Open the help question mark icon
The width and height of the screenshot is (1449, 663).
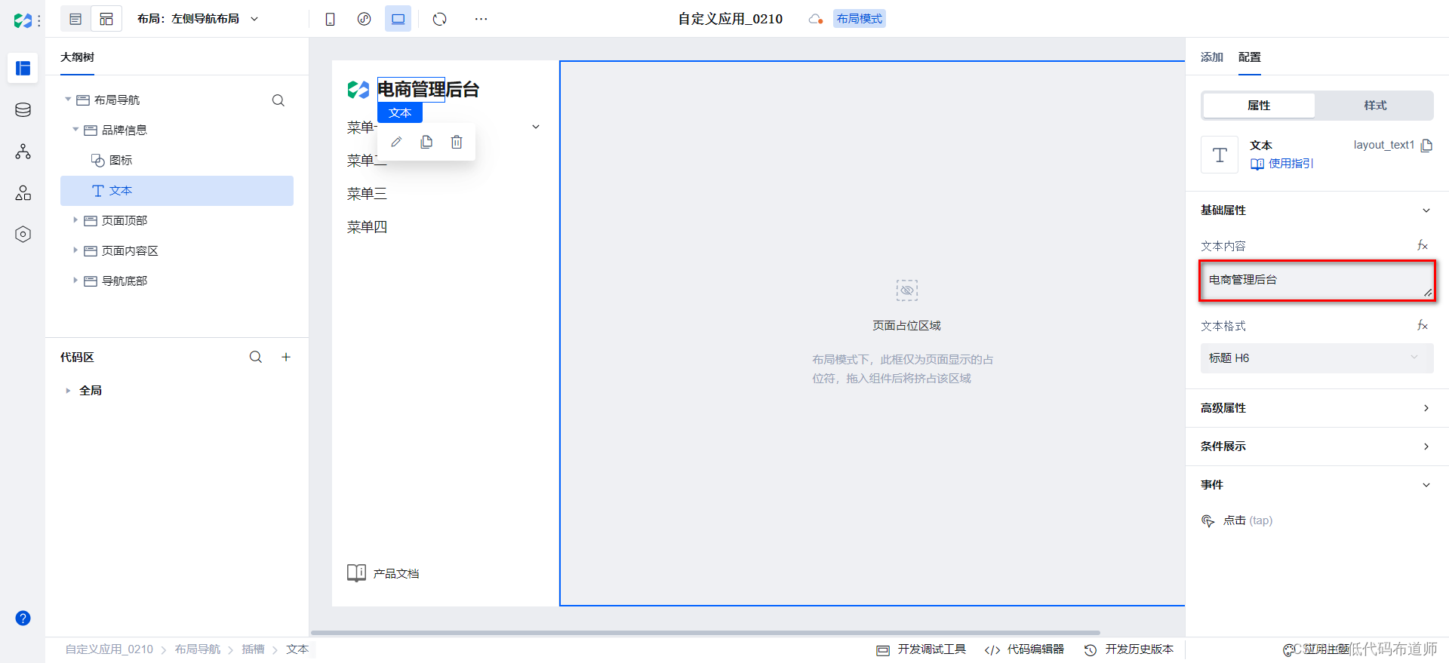pyautogui.click(x=23, y=618)
